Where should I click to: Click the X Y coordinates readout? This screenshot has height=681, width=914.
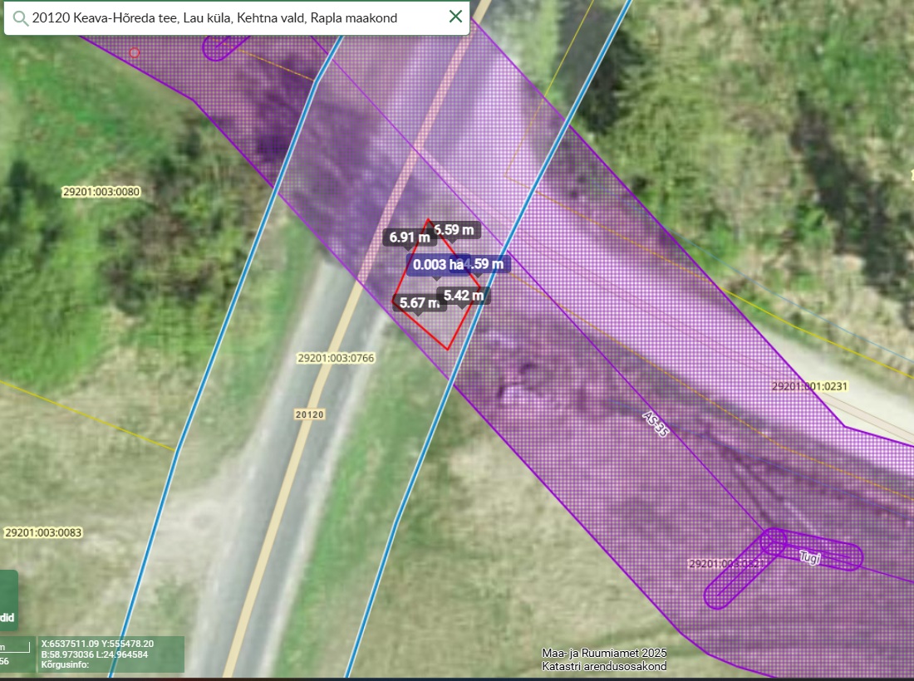coord(97,644)
